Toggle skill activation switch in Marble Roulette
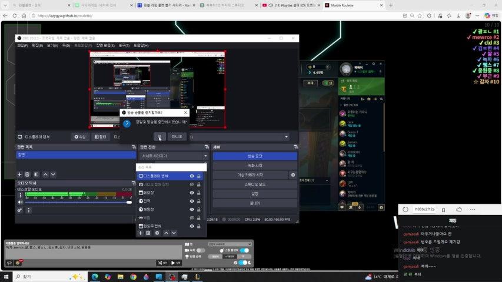This screenshot has height=282, width=502. pos(244,250)
